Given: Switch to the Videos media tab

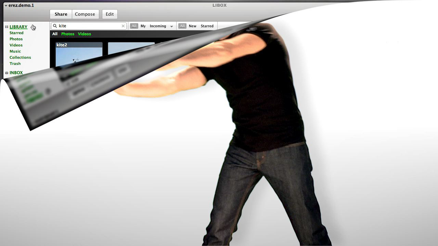Looking at the screenshot, I should pos(85,34).
